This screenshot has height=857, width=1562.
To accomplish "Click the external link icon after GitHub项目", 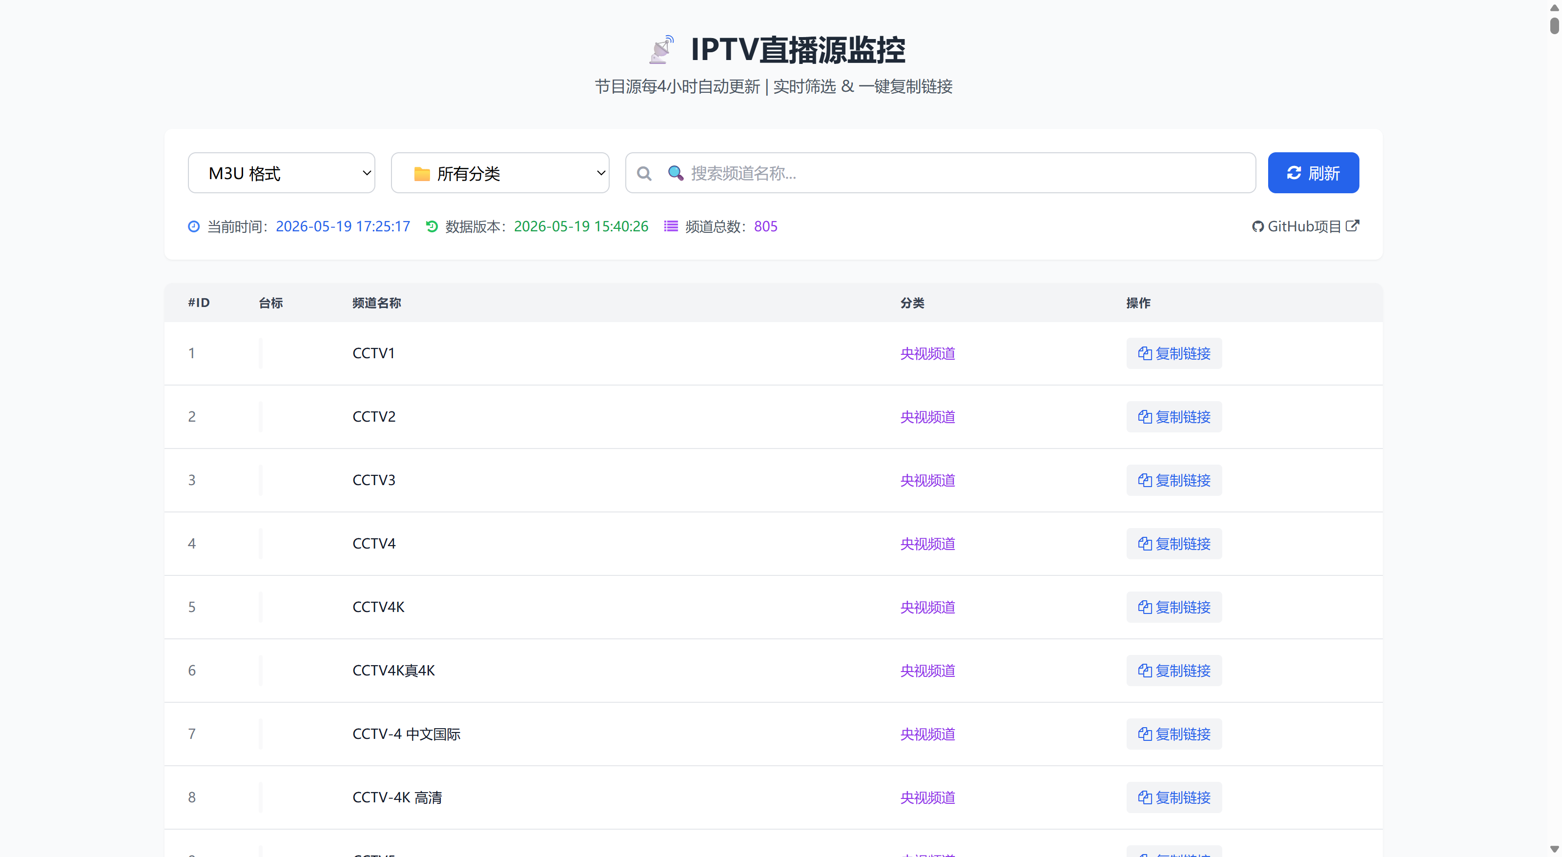I will tap(1352, 225).
